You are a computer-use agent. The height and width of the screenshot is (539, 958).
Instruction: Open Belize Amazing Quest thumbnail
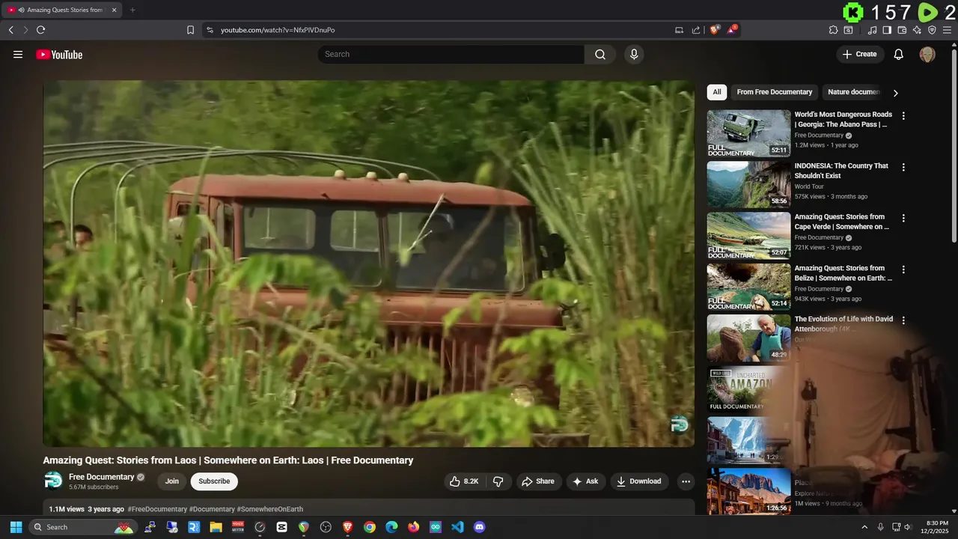click(x=748, y=287)
